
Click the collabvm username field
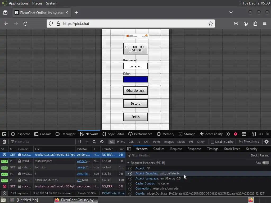click(135, 66)
